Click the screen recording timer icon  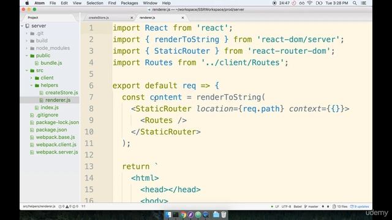click(274, 3)
